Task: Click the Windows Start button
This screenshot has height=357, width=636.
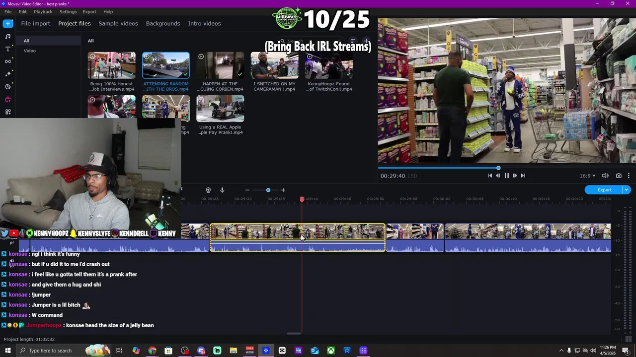Action: pyautogui.click(x=8, y=351)
